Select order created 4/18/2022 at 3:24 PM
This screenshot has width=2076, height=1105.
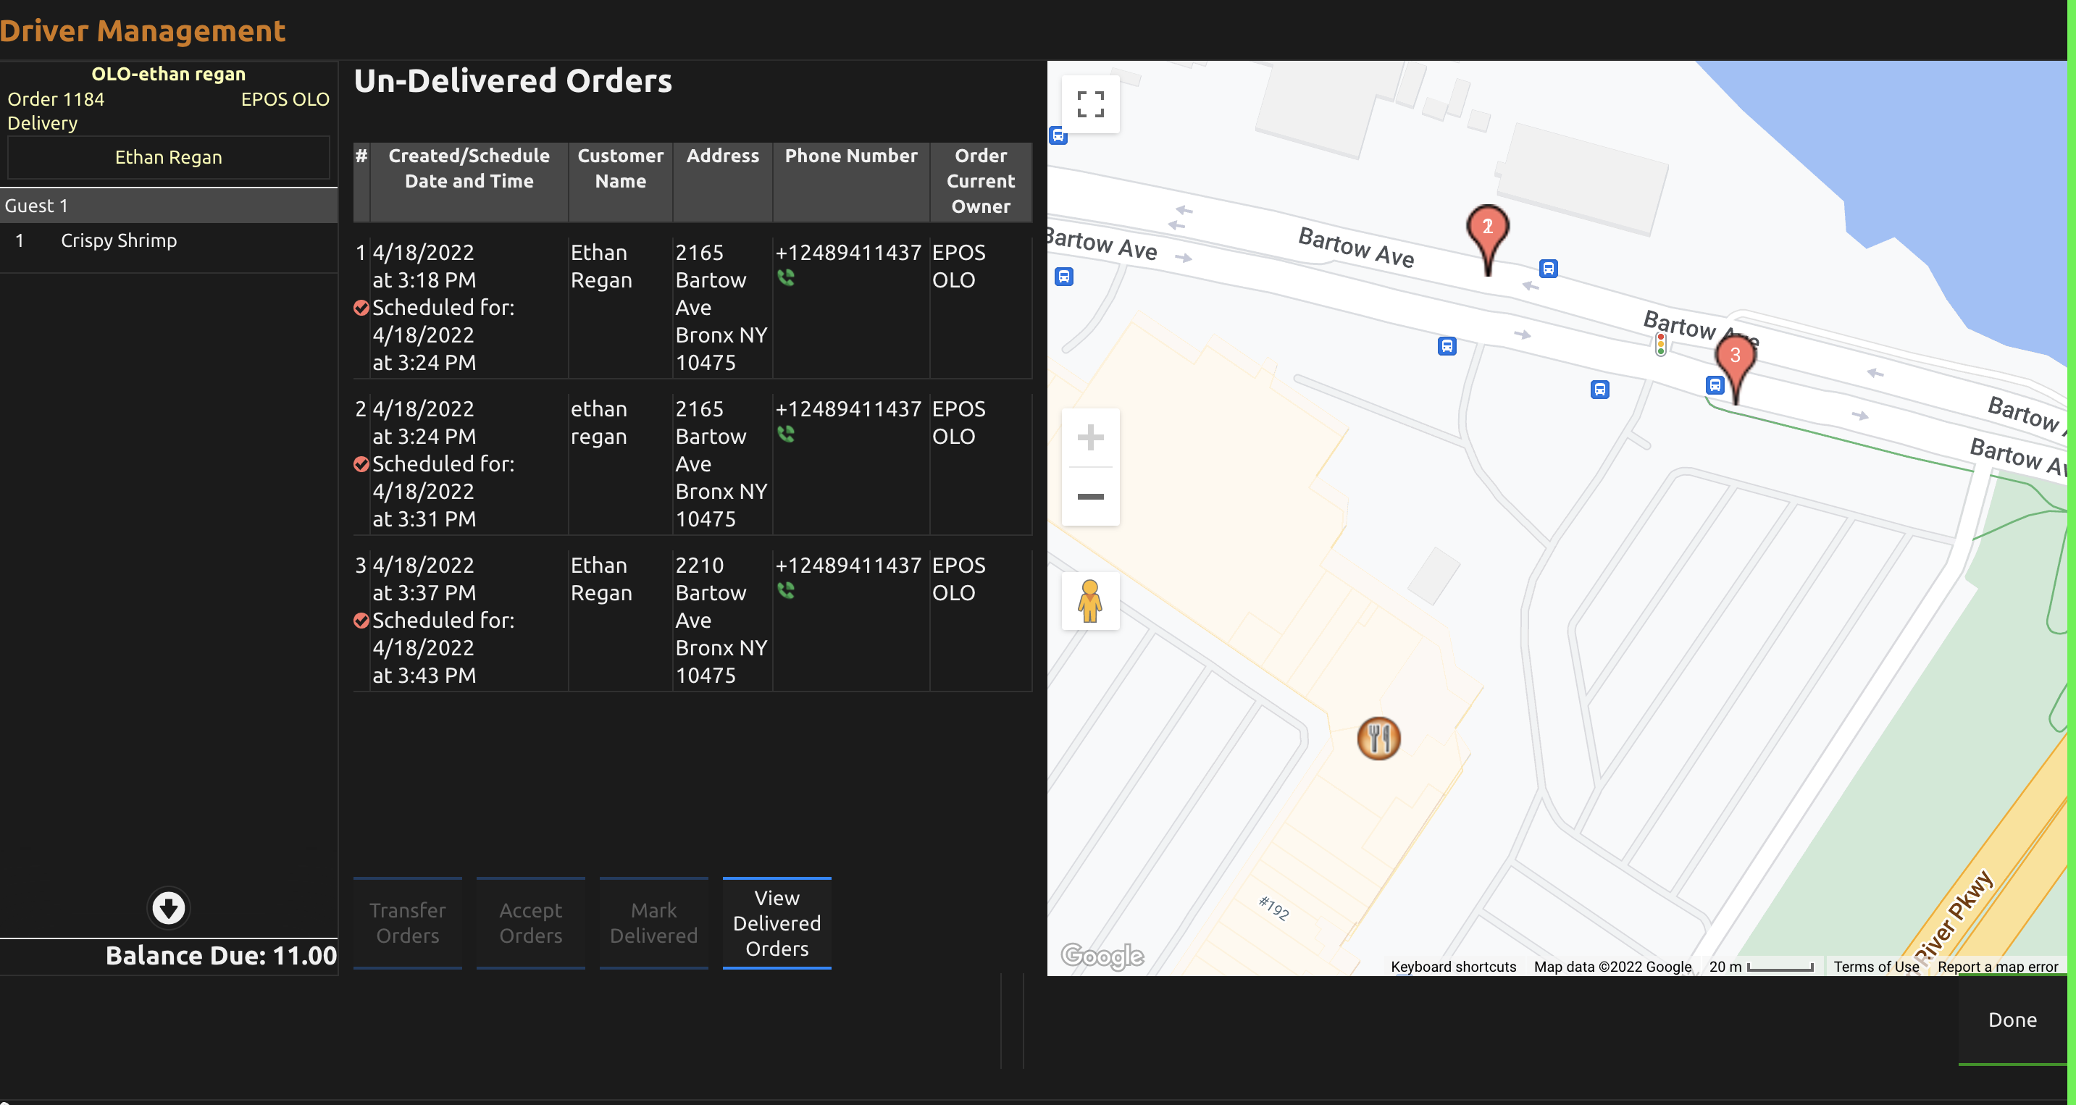click(x=692, y=464)
